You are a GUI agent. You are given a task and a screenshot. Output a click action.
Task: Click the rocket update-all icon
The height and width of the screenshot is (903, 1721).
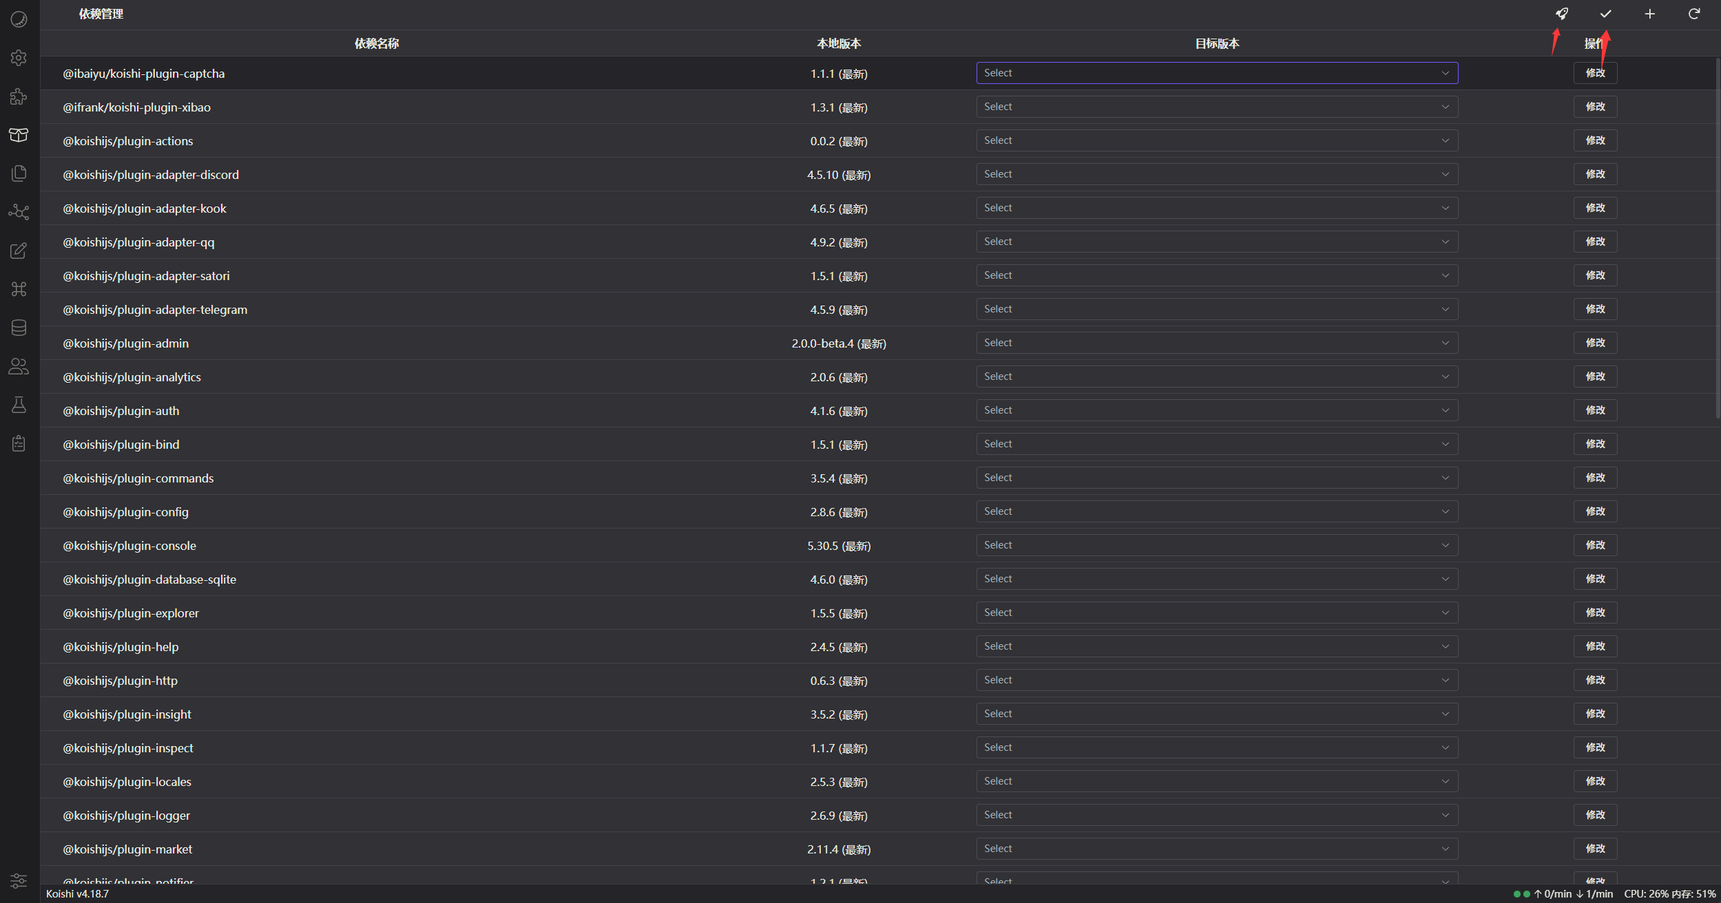tap(1562, 14)
